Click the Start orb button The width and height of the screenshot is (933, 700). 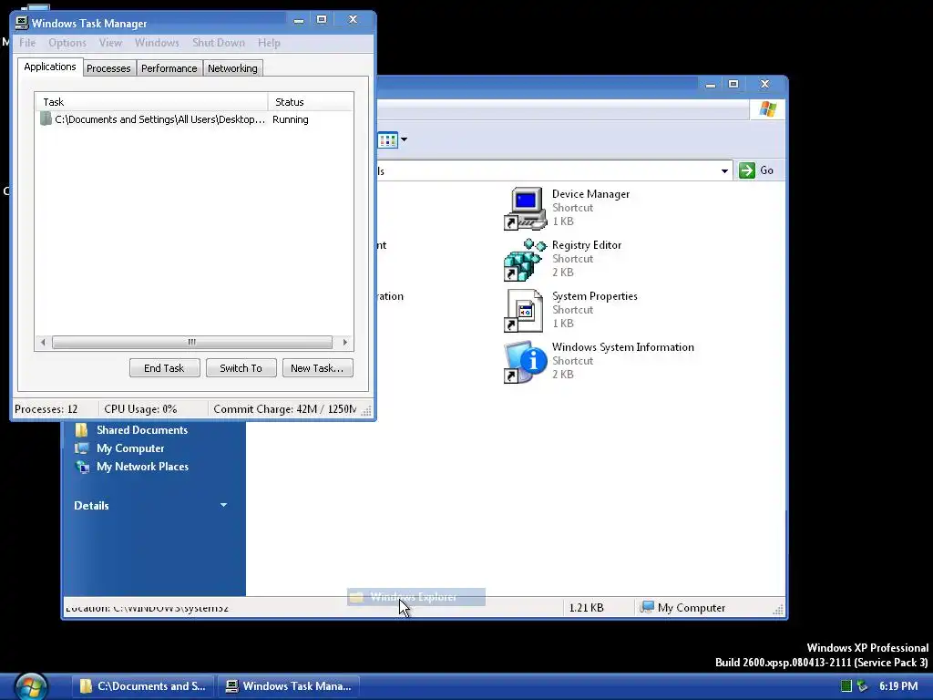click(x=31, y=687)
